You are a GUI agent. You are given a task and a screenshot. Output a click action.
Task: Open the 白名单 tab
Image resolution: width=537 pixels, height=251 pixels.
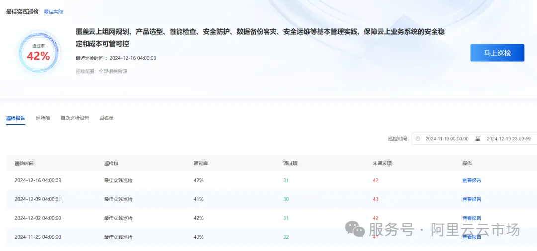tap(106, 118)
